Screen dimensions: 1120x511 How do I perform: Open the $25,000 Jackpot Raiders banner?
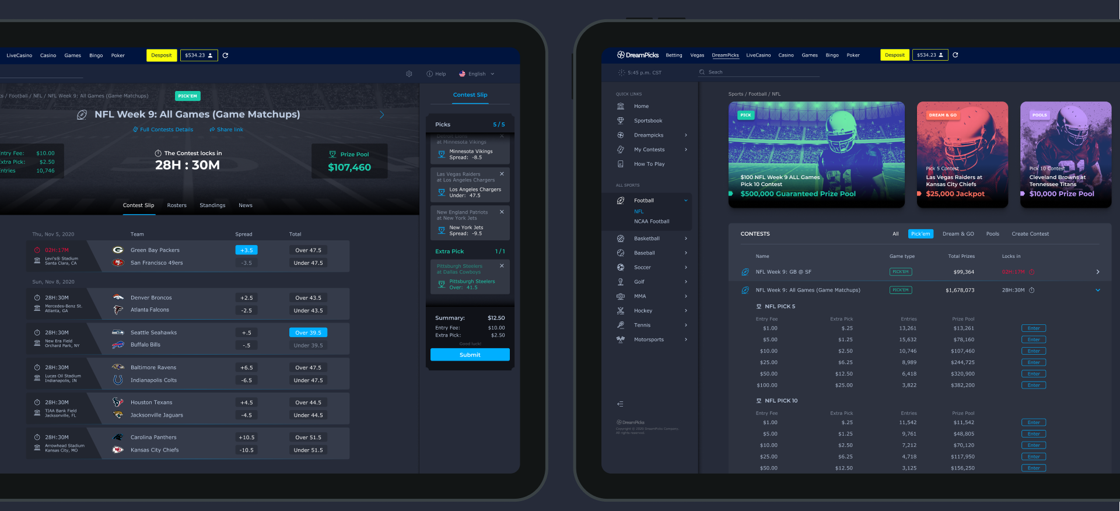click(963, 155)
